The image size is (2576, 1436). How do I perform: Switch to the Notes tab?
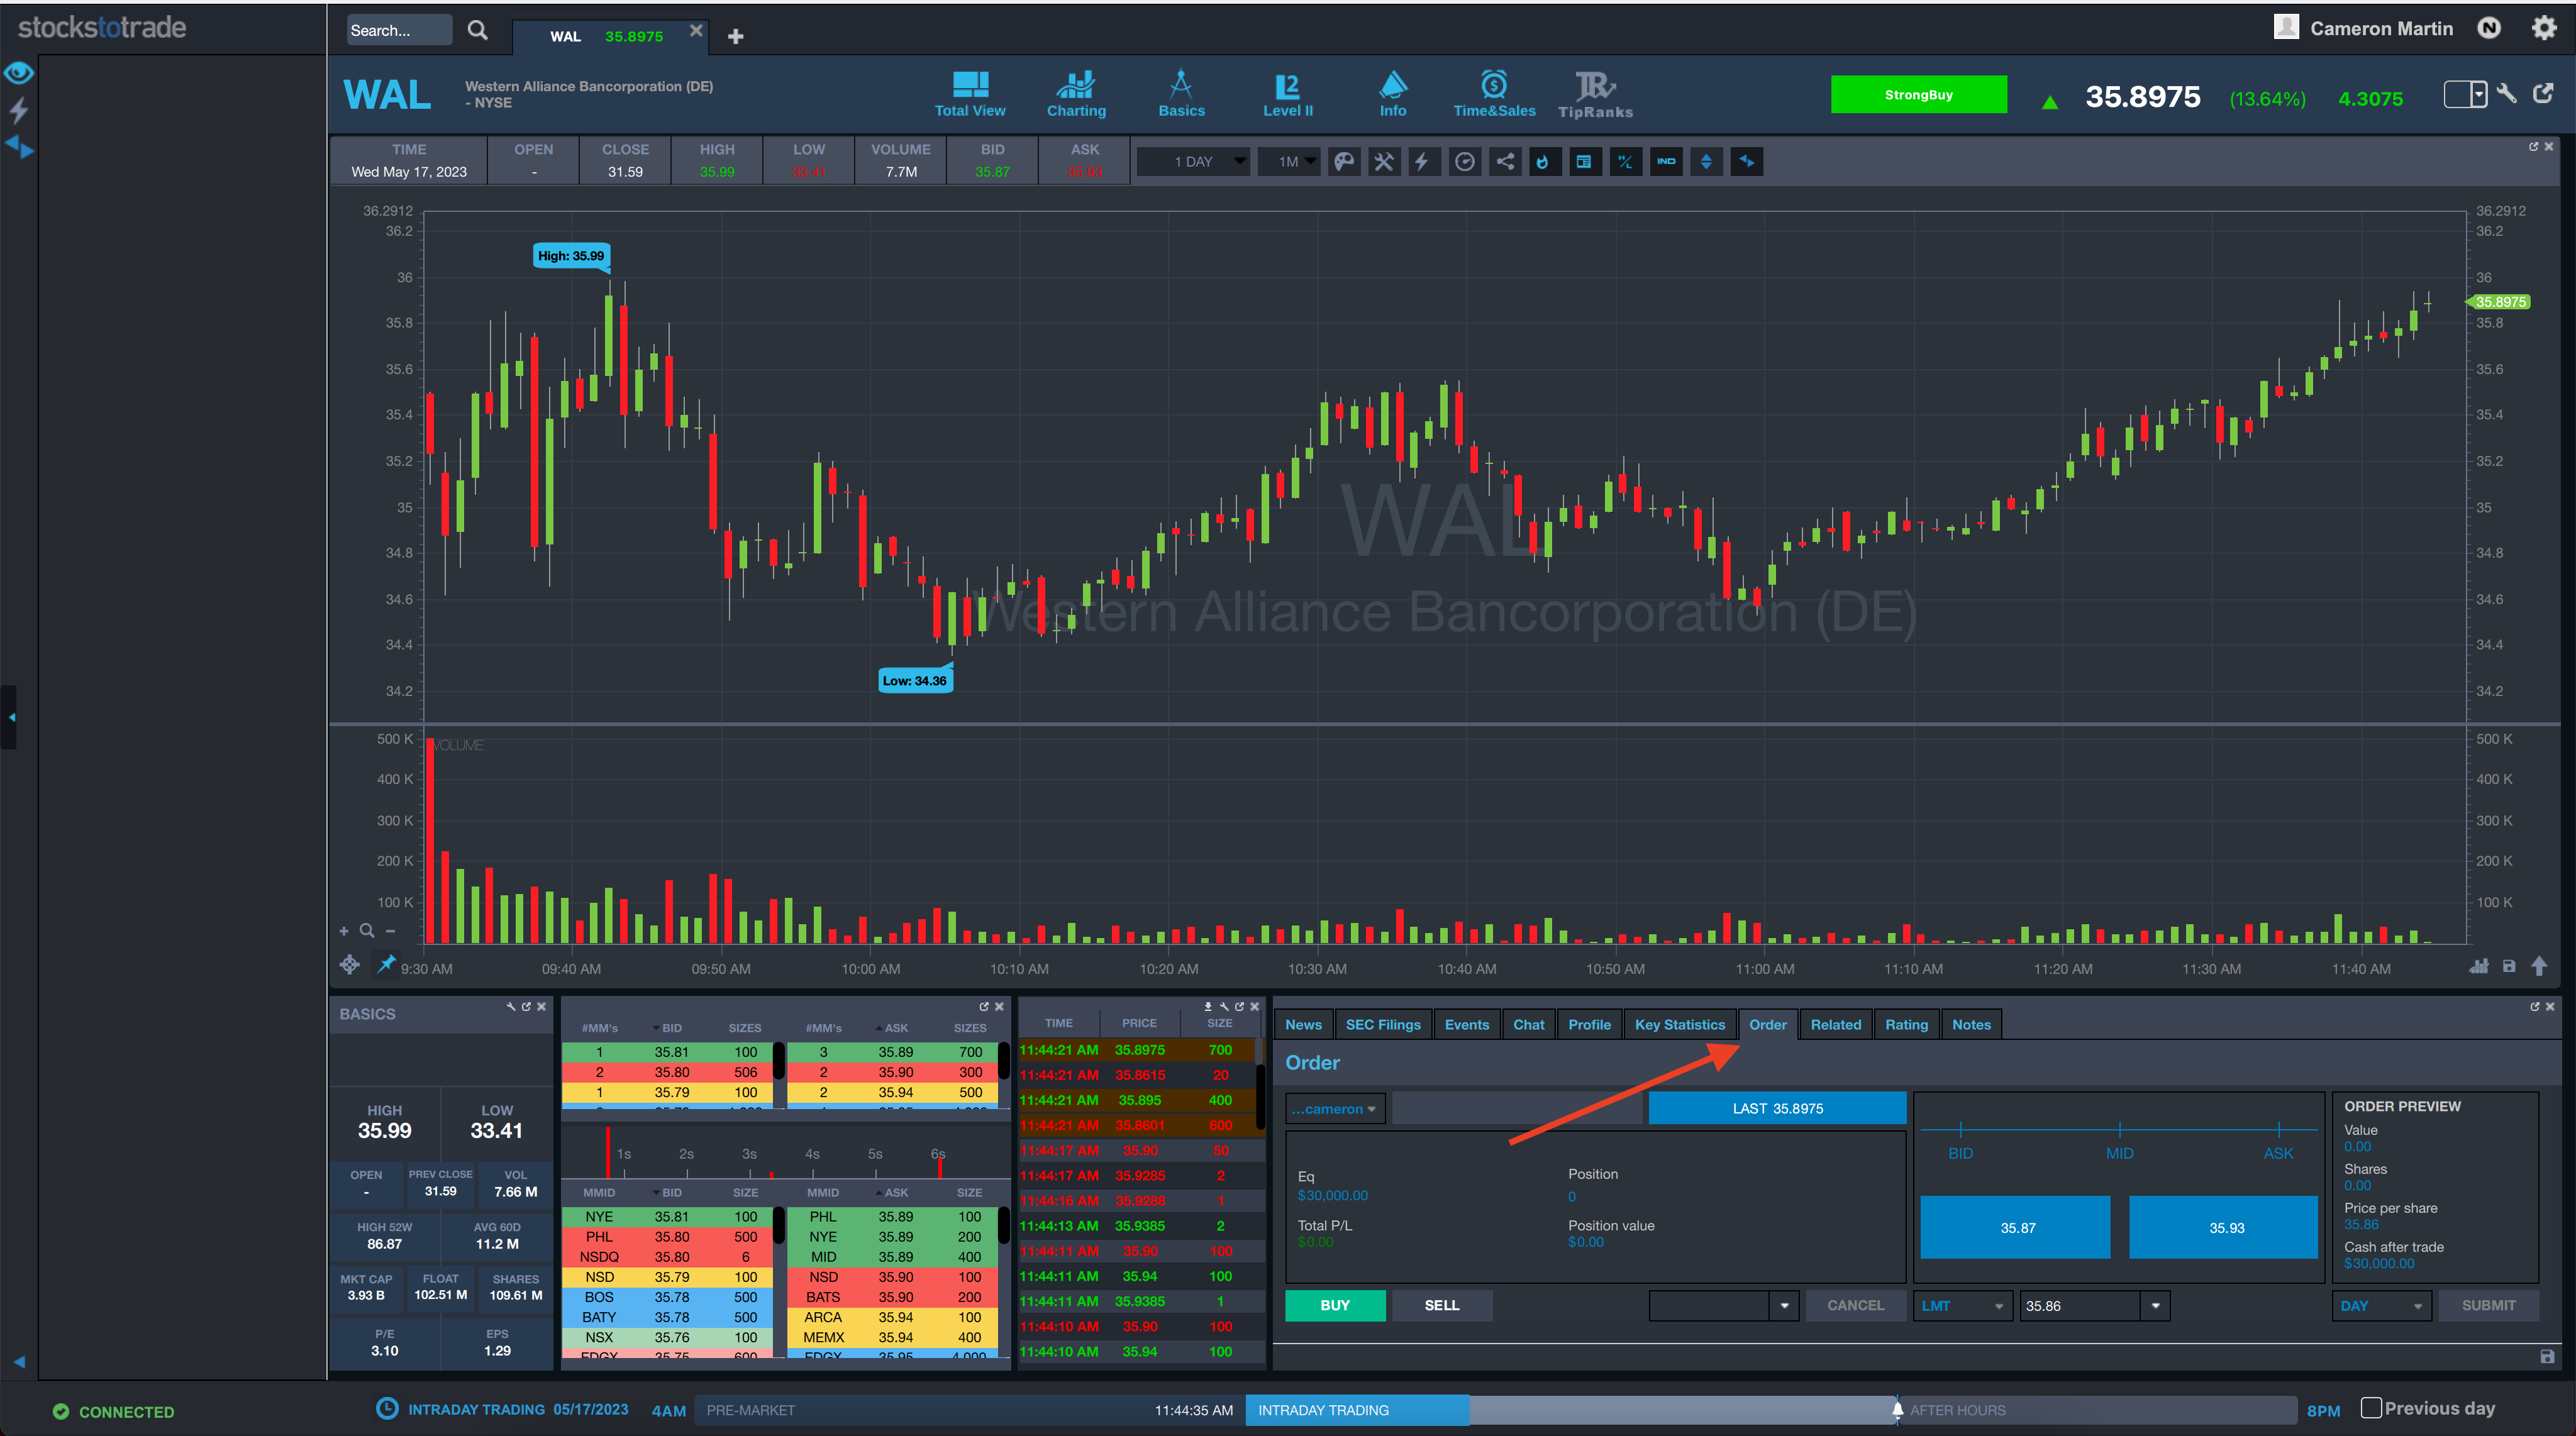coord(1971,1025)
